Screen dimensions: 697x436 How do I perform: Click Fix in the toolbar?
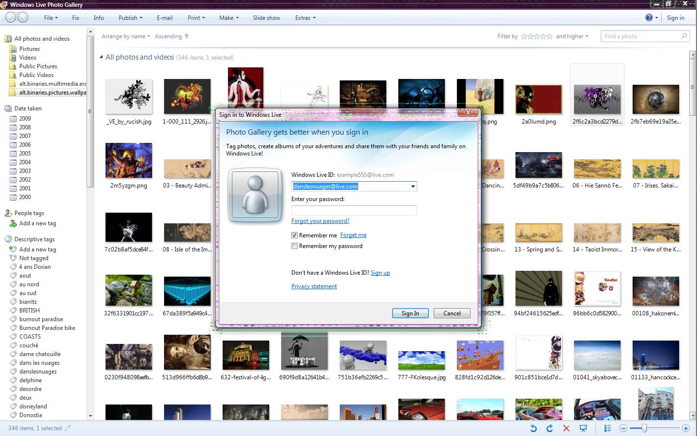tap(76, 18)
